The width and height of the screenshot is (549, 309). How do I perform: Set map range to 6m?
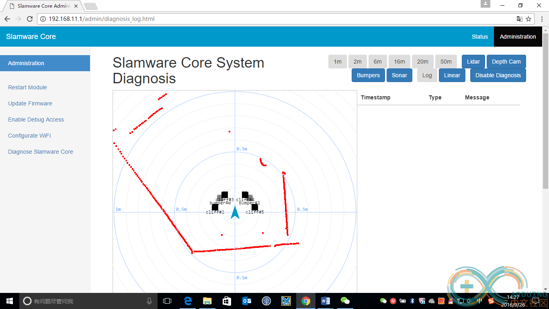tap(378, 62)
